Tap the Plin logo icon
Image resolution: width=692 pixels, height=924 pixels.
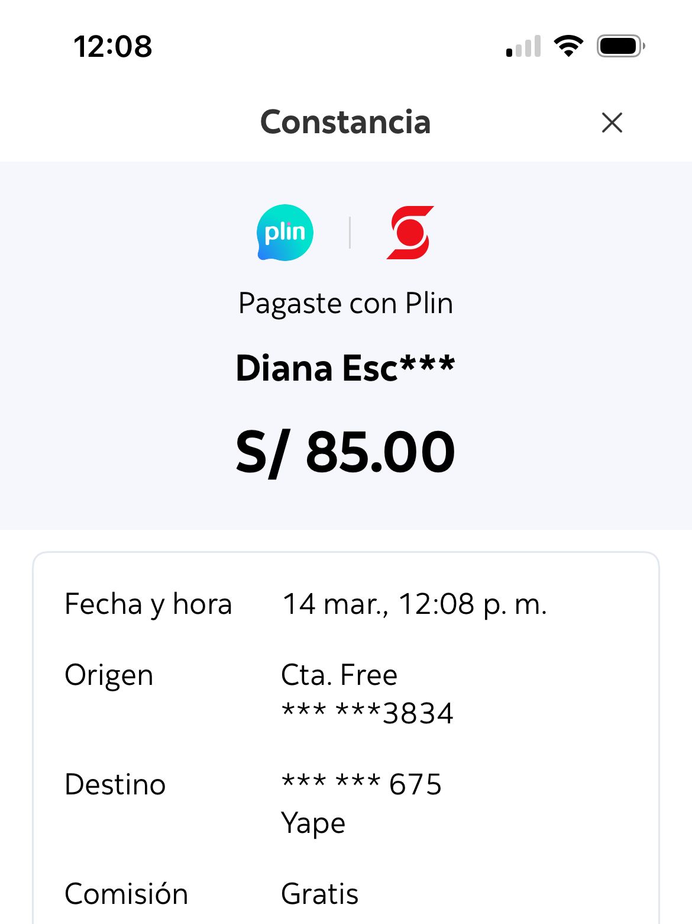[x=285, y=233]
